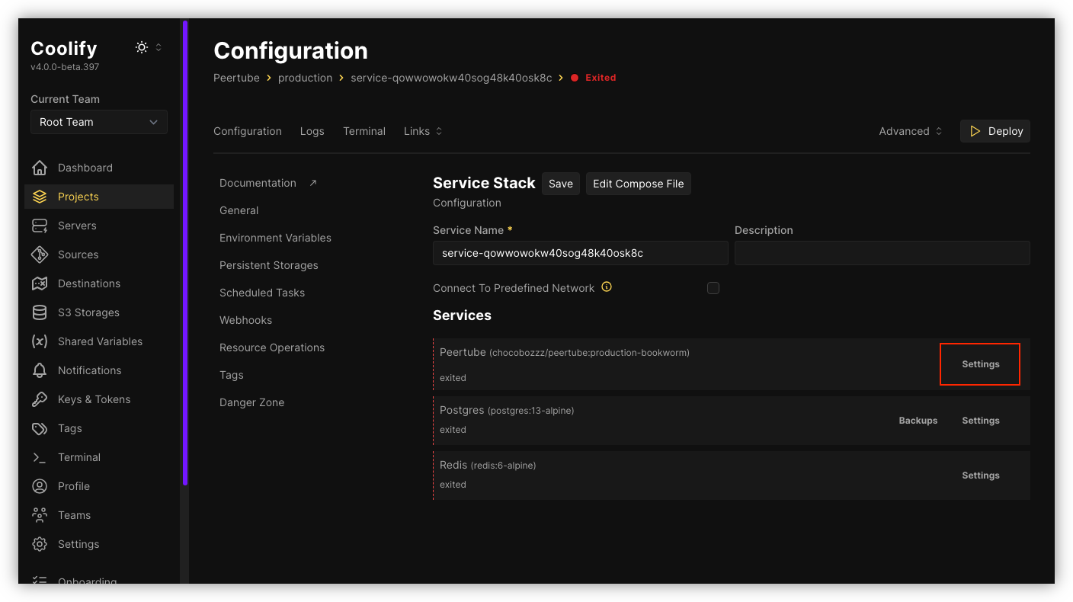Open Settings for Redis service
Image resolution: width=1073 pixels, height=602 pixels.
point(981,476)
